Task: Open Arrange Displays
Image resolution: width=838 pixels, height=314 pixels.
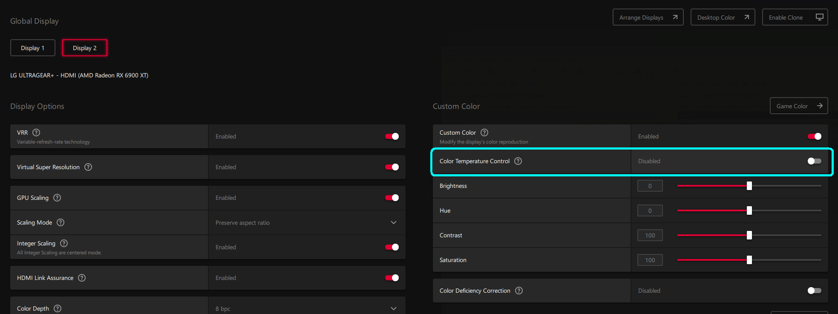Action: click(648, 17)
